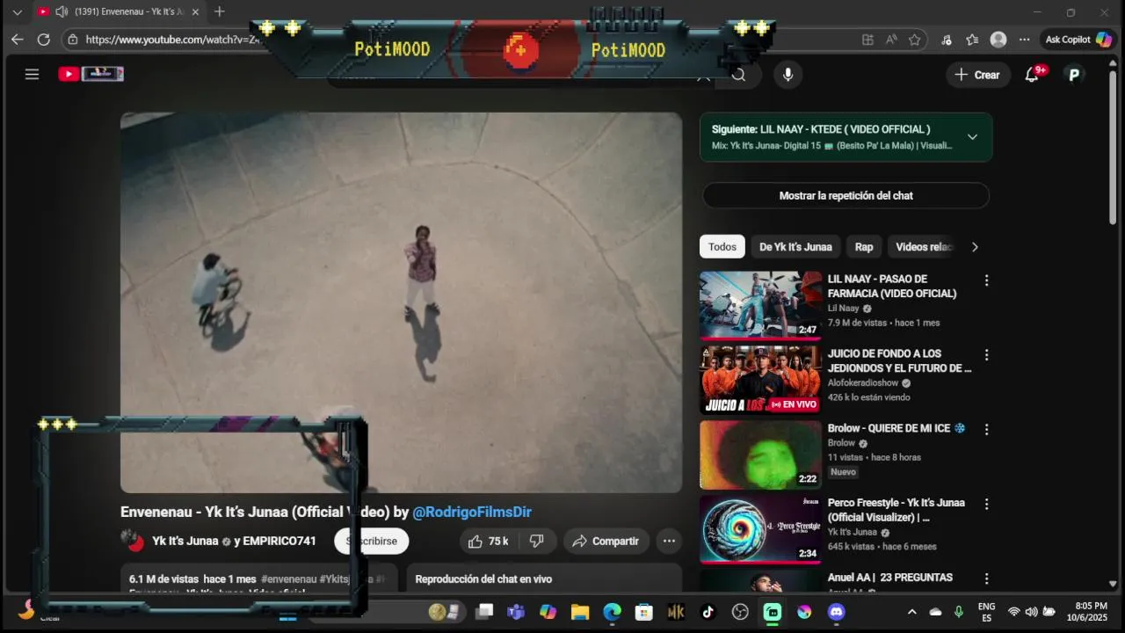Click Reproducción del chat en vivo text
The image size is (1125, 633).
click(x=483, y=579)
